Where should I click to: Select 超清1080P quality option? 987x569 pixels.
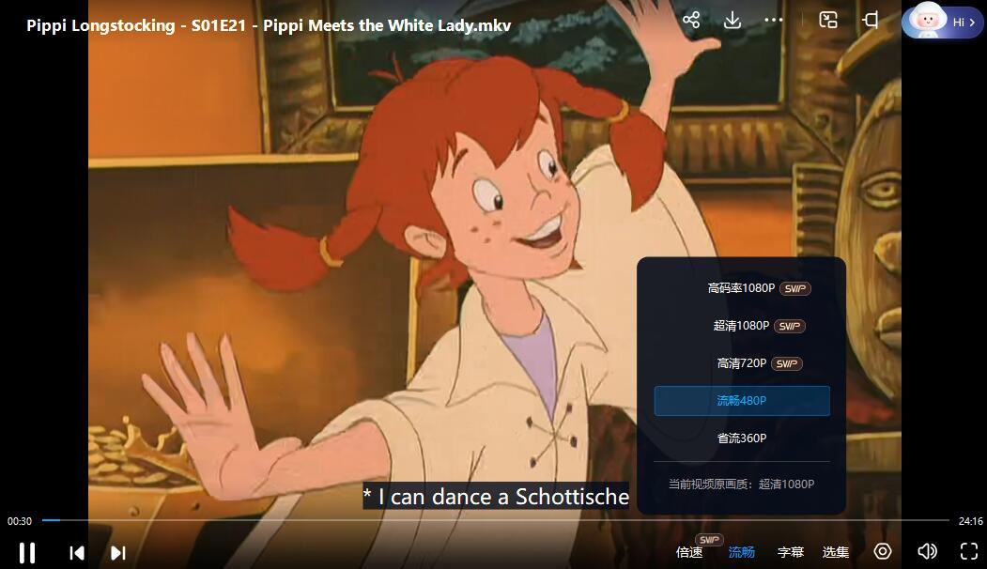point(742,326)
